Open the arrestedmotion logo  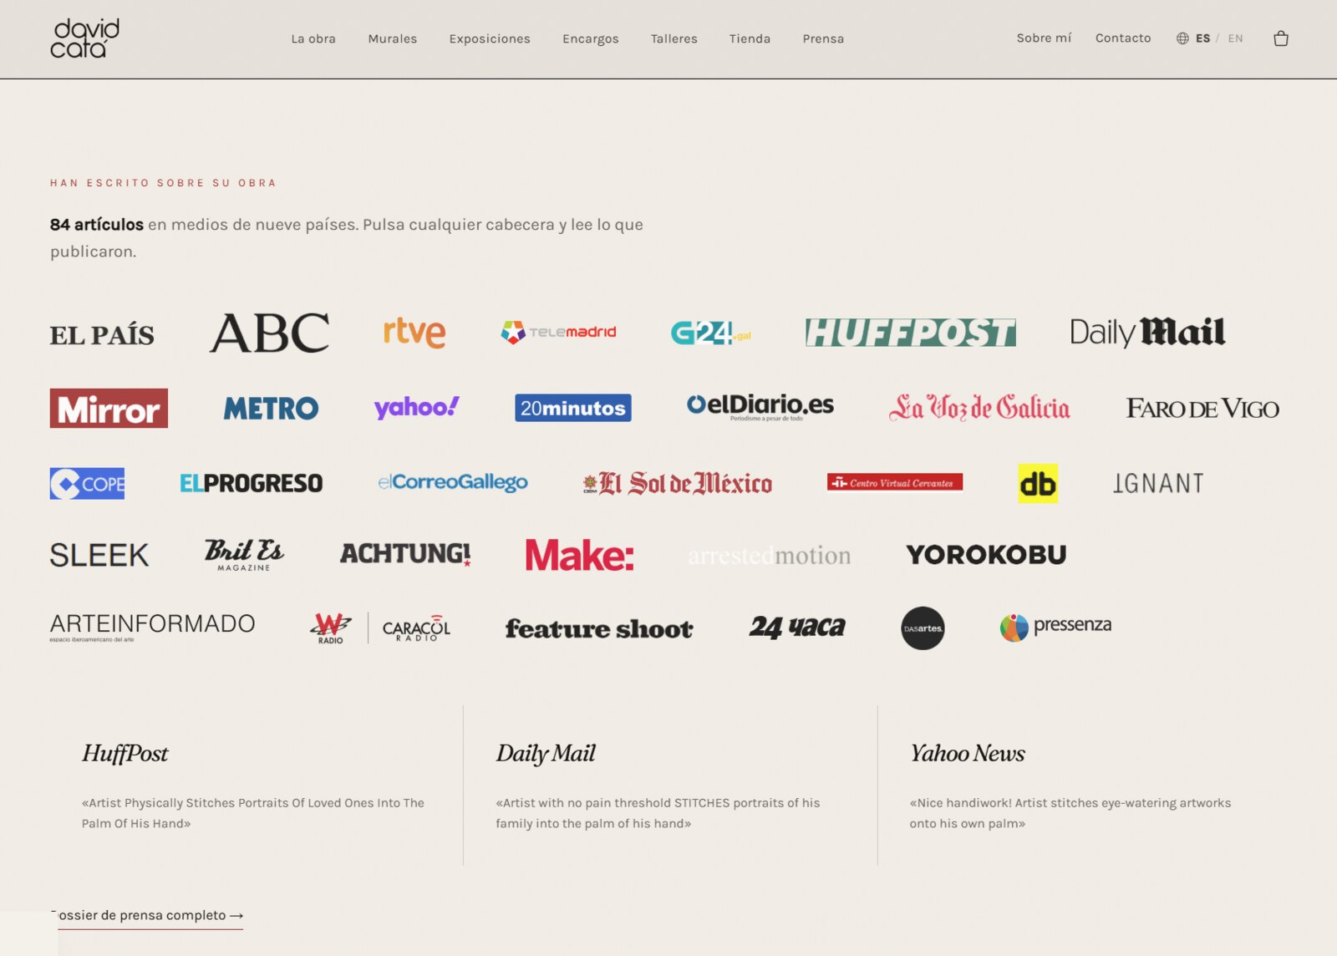click(770, 555)
